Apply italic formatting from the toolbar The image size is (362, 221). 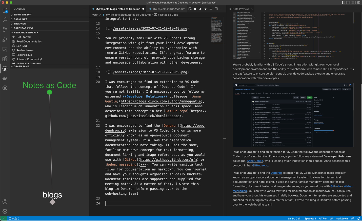point(200,9)
